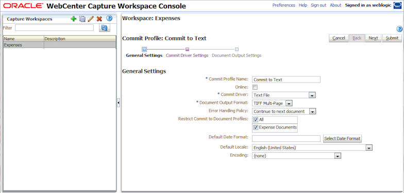The image size is (404, 193).
Task: Uncheck the All document profiles checkbox
Action: (256, 120)
